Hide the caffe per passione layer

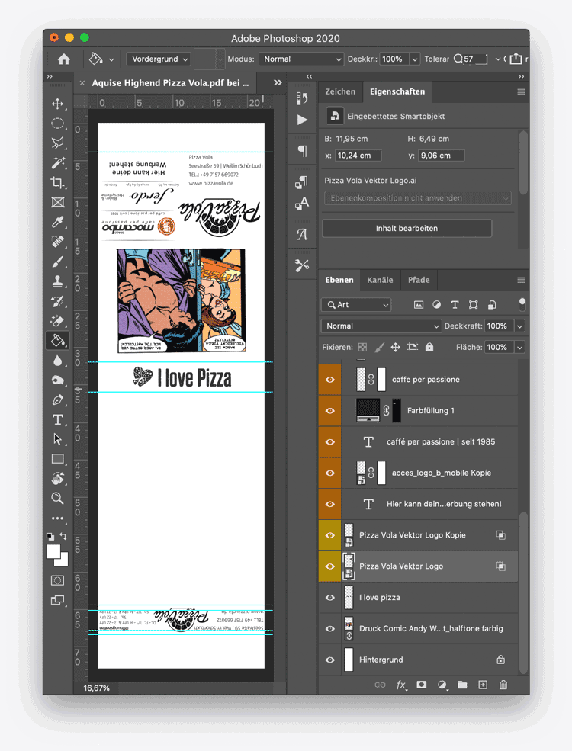click(x=330, y=380)
